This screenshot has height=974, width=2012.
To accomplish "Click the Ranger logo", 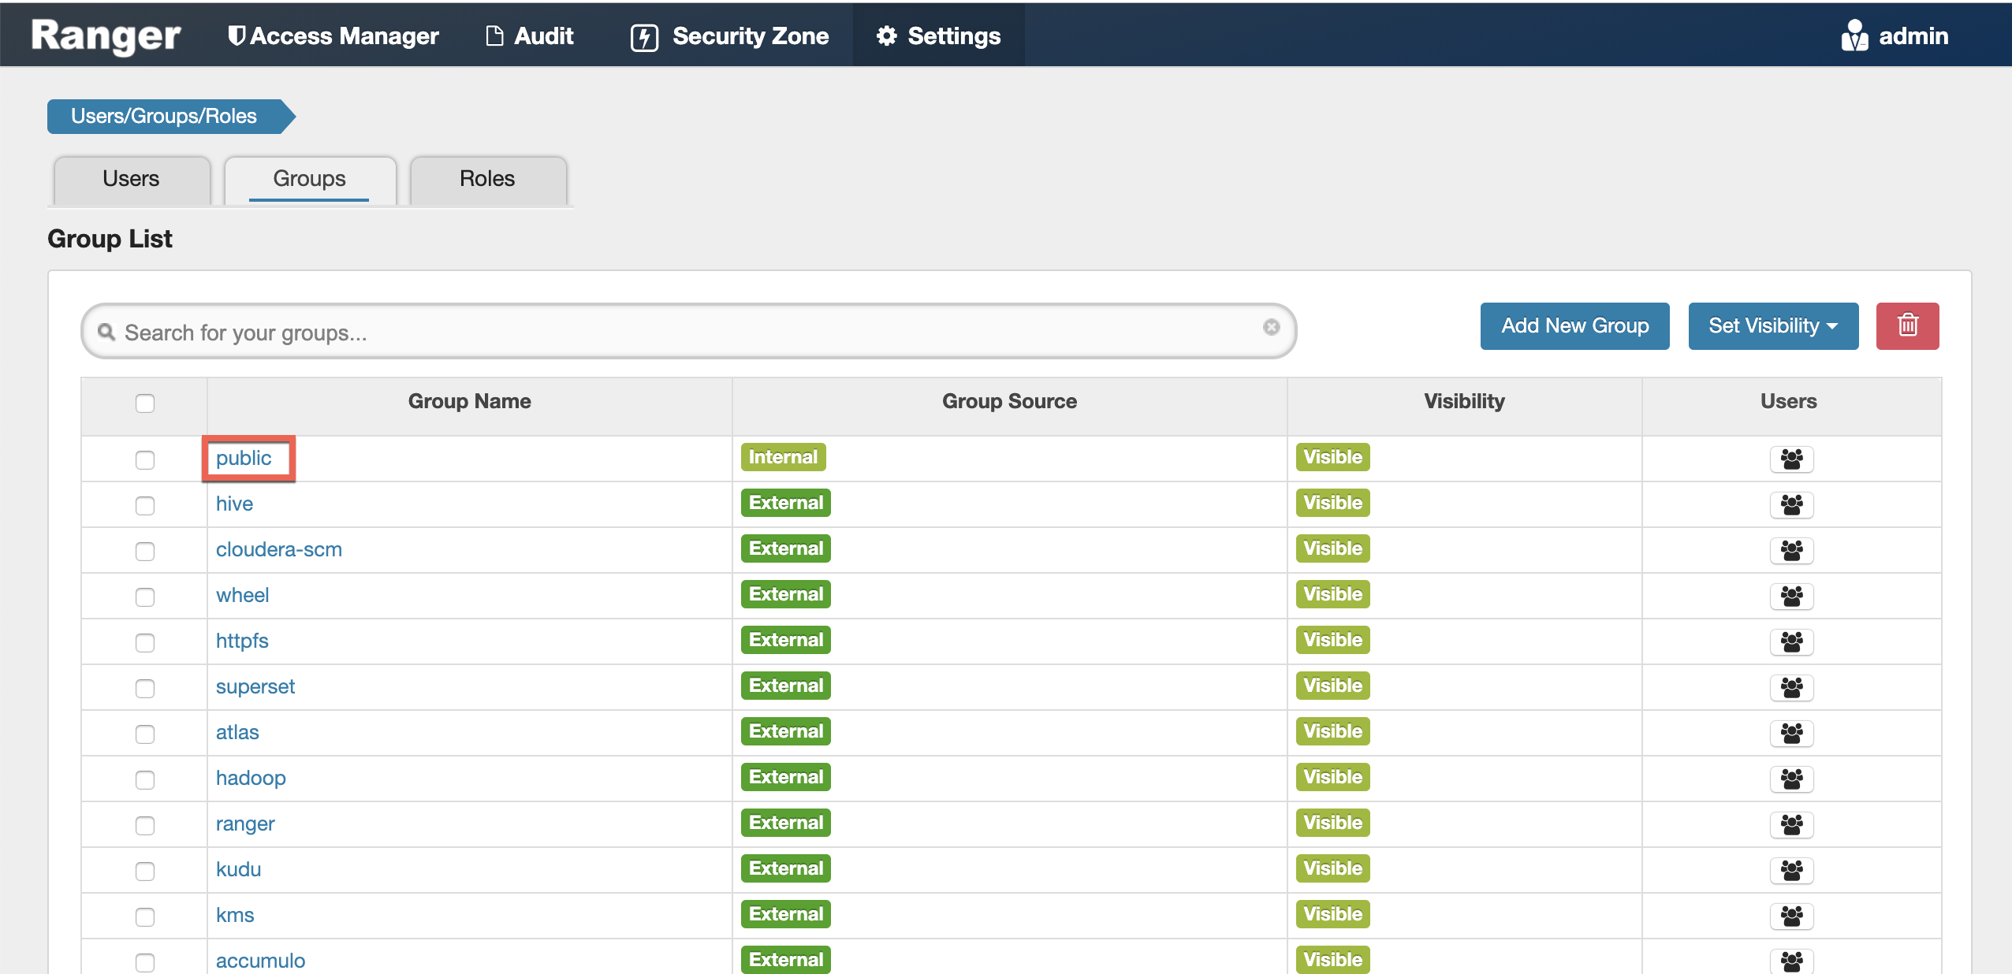I will pos(106,35).
